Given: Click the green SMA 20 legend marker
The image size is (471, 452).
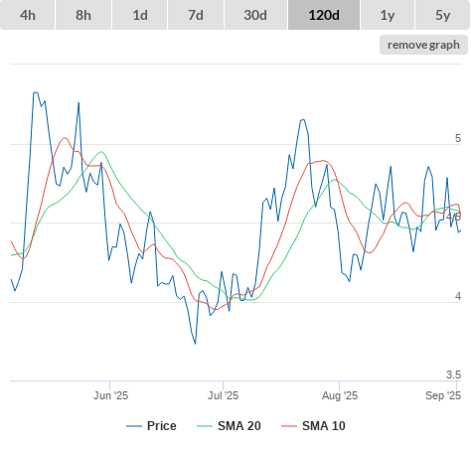Looking at the screenshot, I should tap(205, 426).
